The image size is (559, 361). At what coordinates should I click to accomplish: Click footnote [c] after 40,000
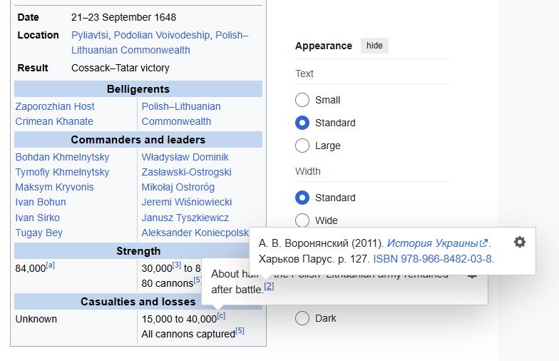(221, 315)
